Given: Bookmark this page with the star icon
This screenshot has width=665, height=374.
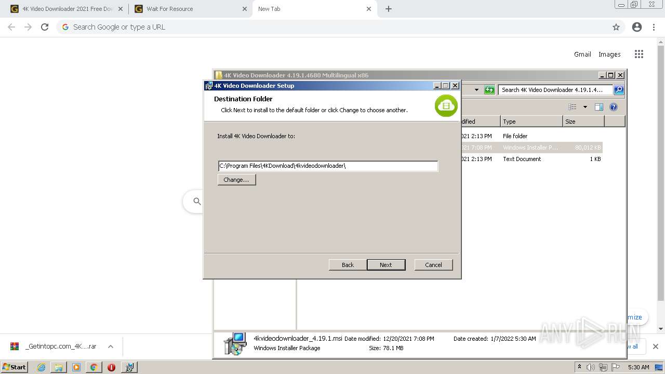Looking at the screenshot, I should click(616, 27).
